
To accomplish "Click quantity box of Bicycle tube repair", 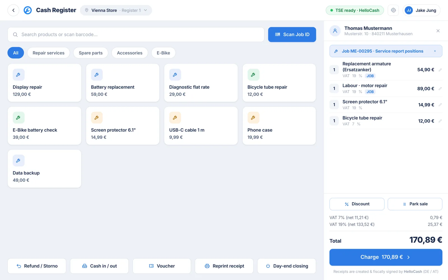I will tap(334, 121).
